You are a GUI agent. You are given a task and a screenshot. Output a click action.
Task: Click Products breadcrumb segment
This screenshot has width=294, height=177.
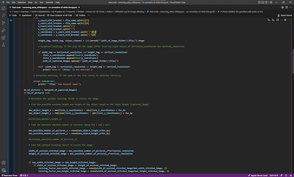[x=71, y=12]
